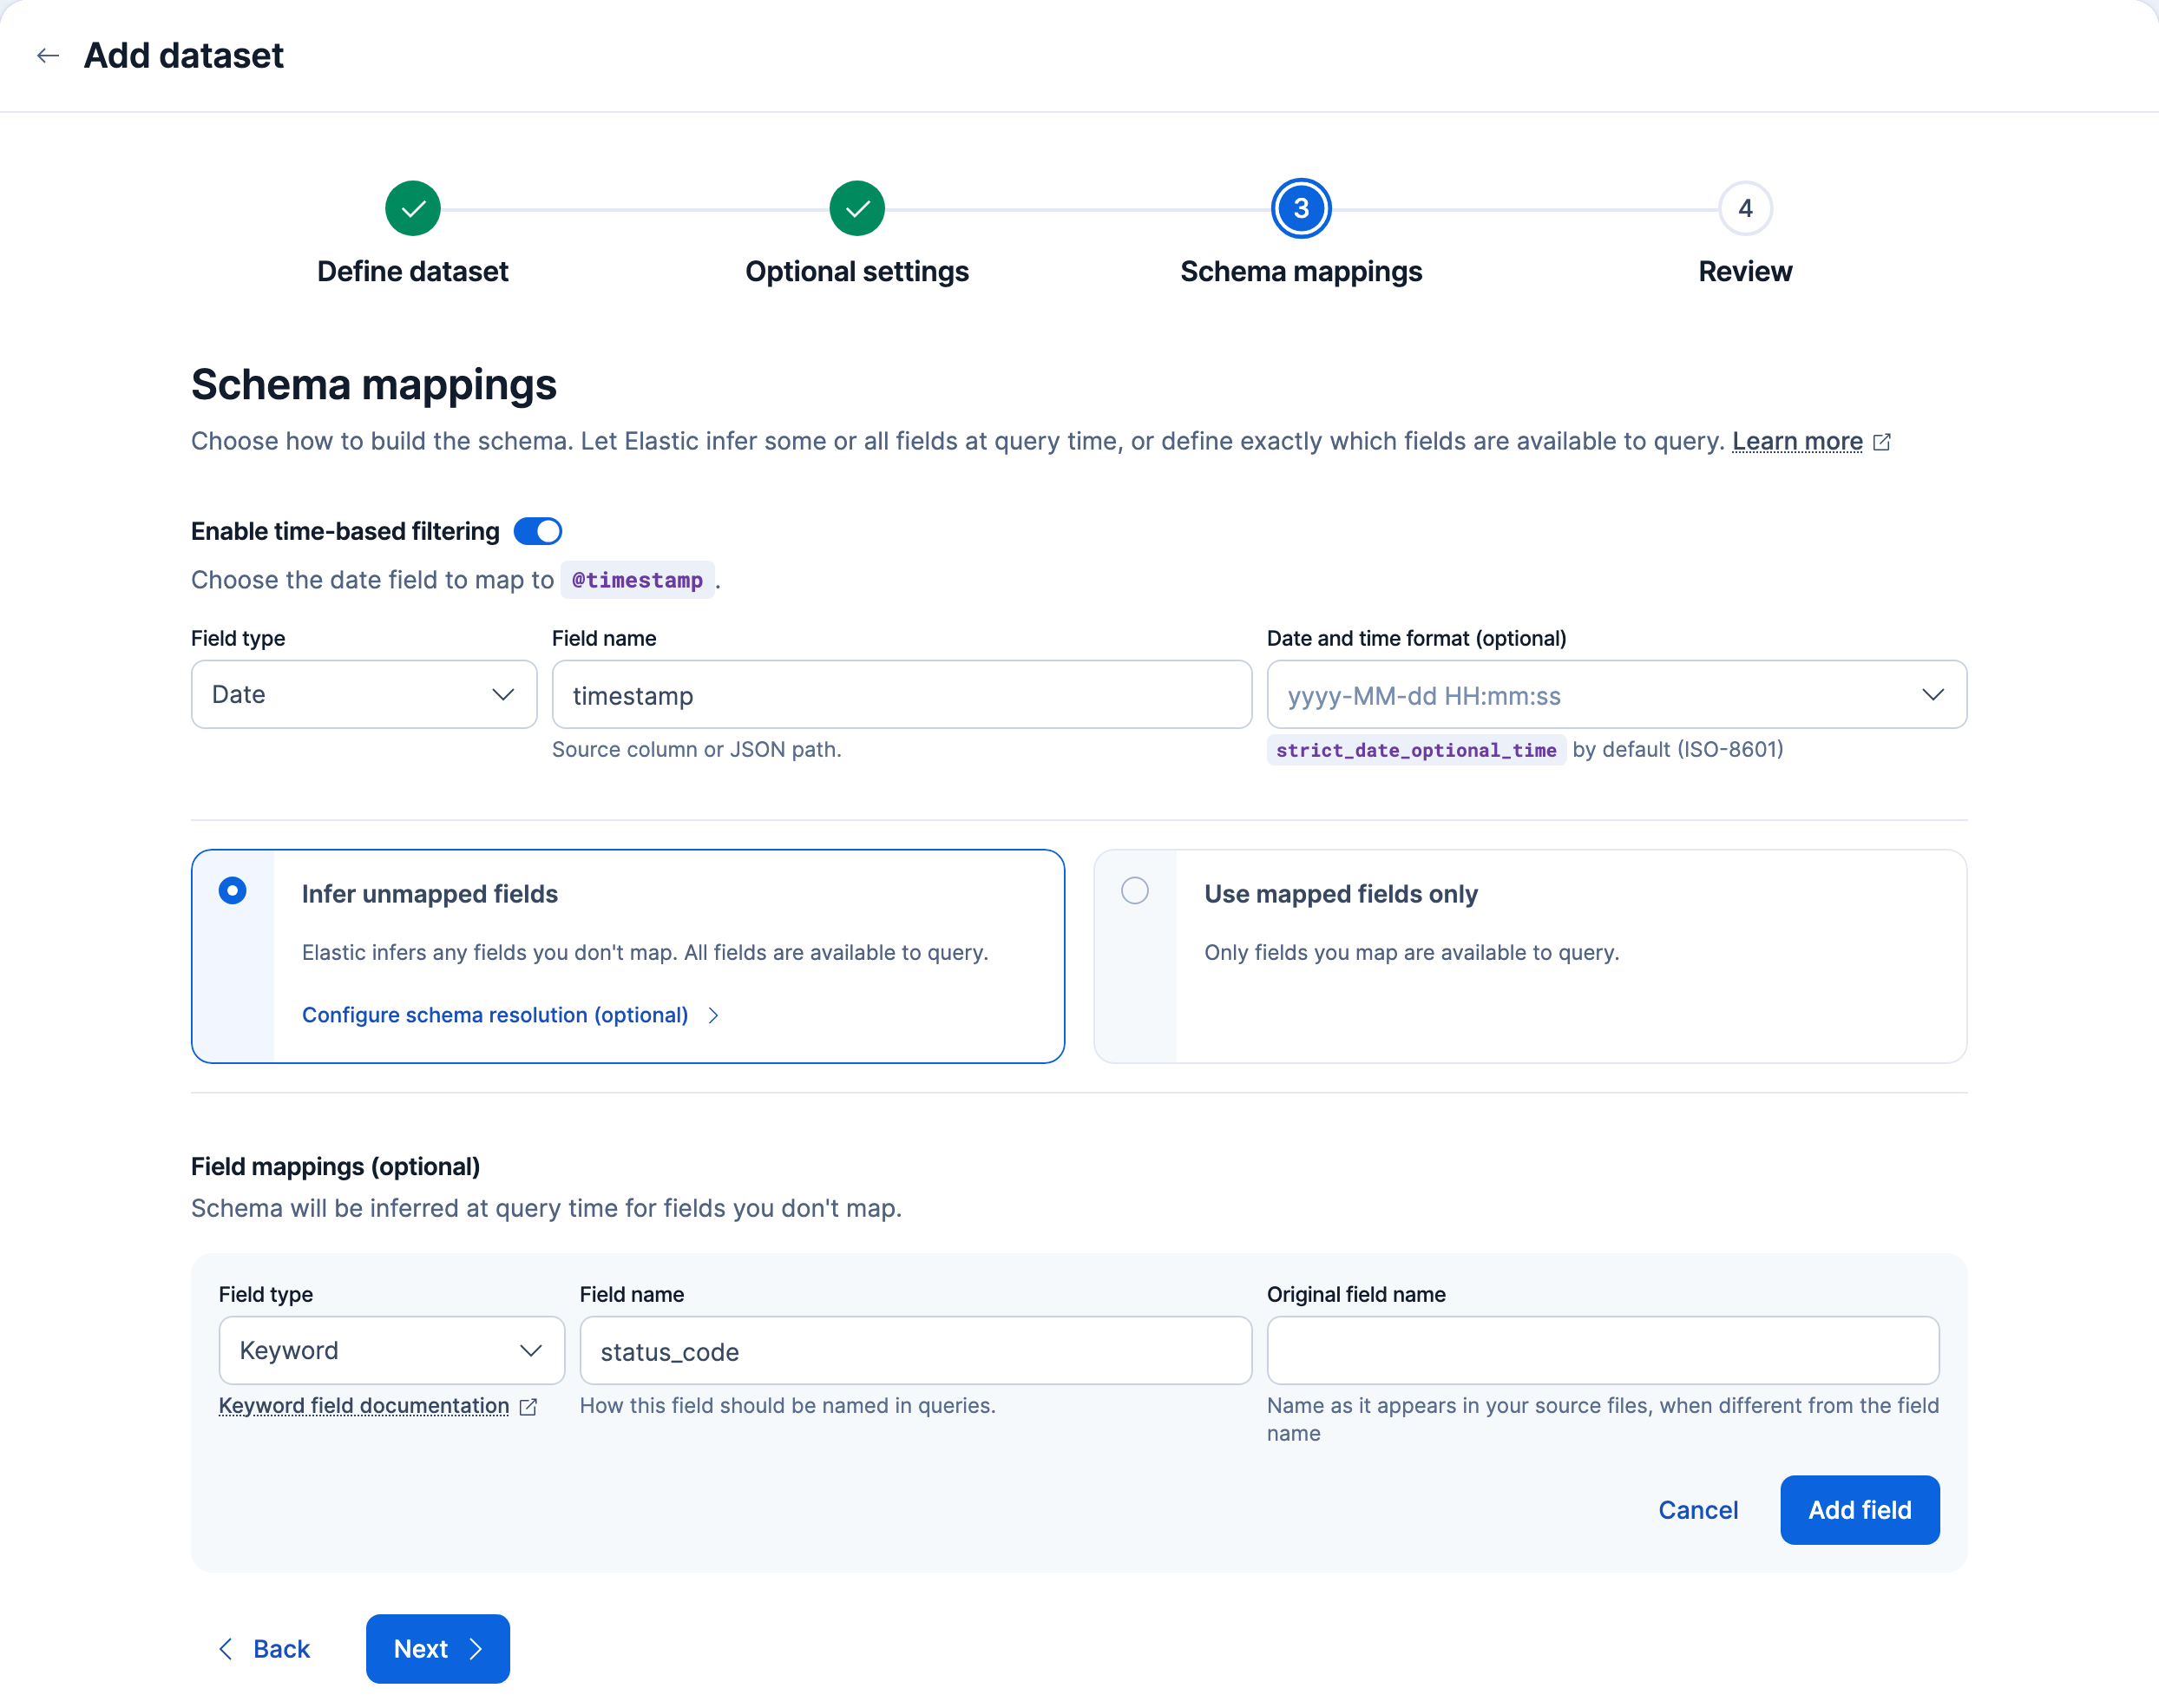Focus the Original field name input
Viewport: 2159px width, 1708px height.
(x=1603, y=1350)
